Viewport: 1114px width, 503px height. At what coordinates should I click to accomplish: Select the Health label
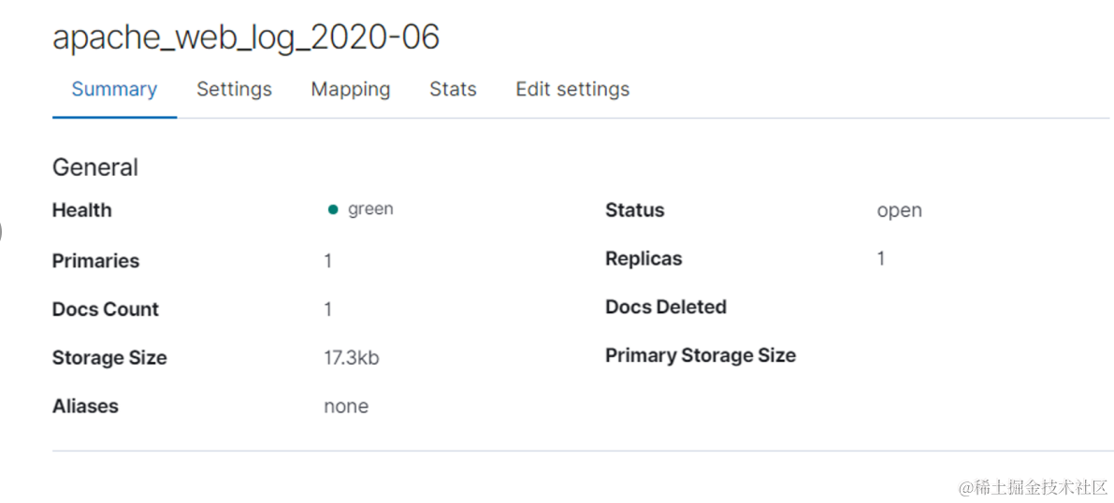(x=82, y=210)
